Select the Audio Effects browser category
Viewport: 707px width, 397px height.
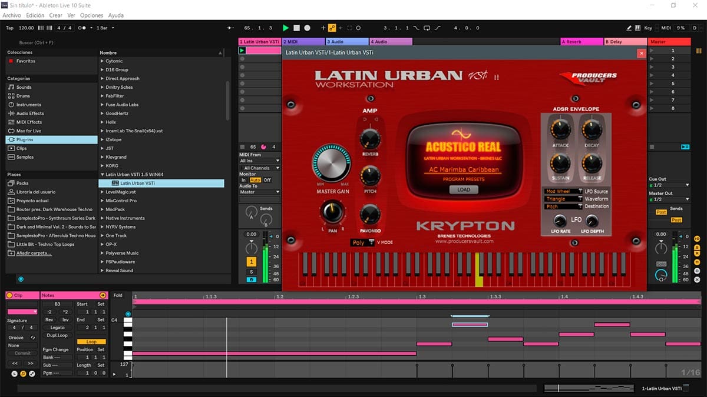coord(29,114)
